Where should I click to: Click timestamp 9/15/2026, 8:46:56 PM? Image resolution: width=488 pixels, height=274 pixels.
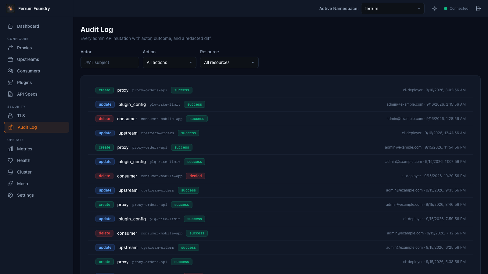pos(446,205)
